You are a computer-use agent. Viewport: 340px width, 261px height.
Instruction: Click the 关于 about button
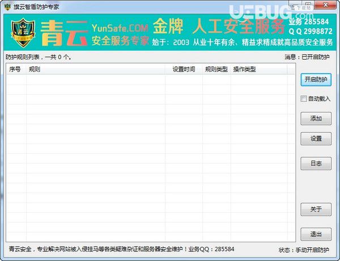pyautogui.click(x=316, y=209)
